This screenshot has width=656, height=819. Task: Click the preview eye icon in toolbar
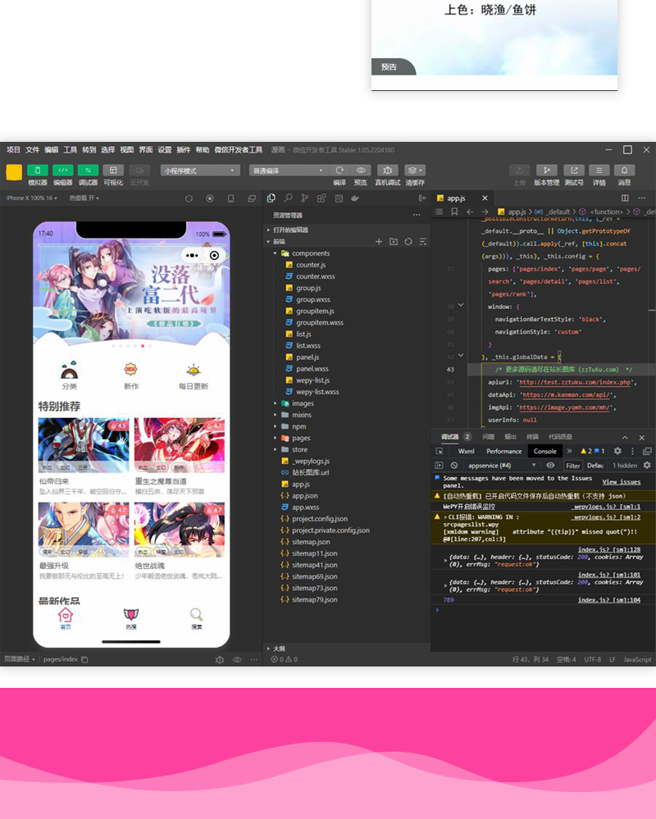(x=361, y=171)
